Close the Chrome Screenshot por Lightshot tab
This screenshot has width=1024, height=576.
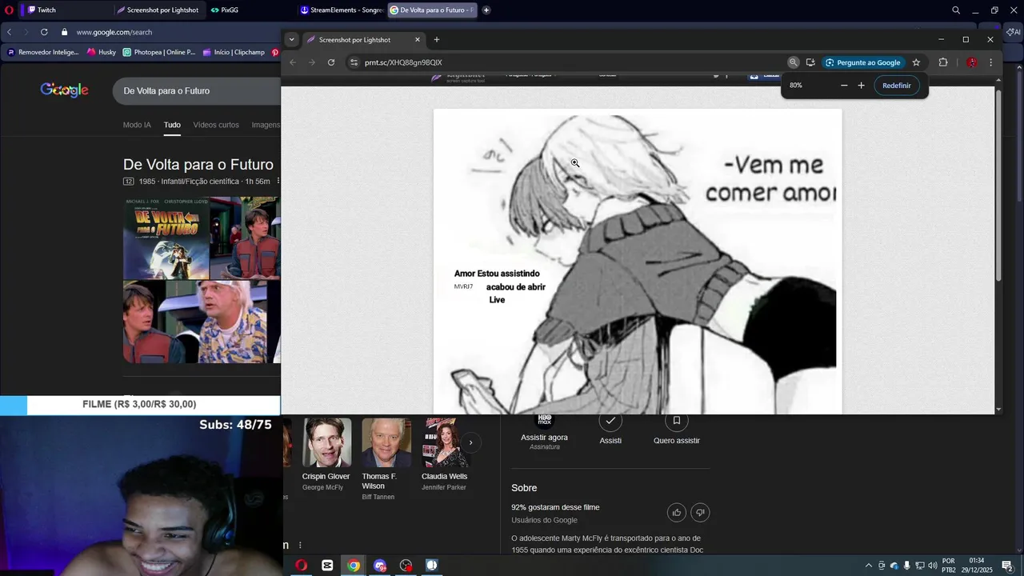click(x=418, y=39)
